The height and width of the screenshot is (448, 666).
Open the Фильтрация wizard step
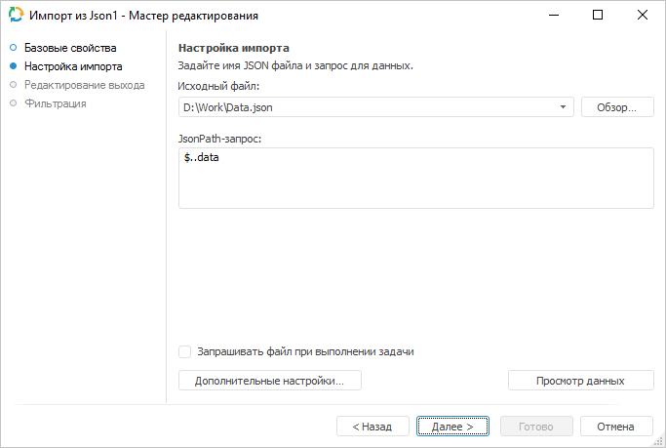pos(56,103)
